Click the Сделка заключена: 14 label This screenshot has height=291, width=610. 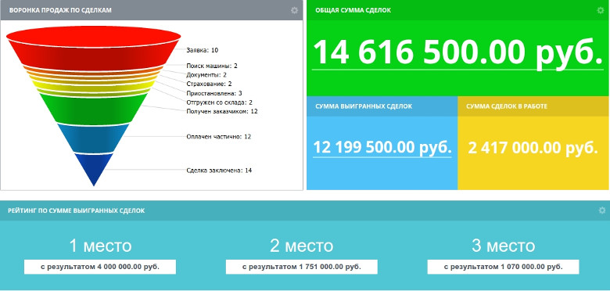coord(219,171)
